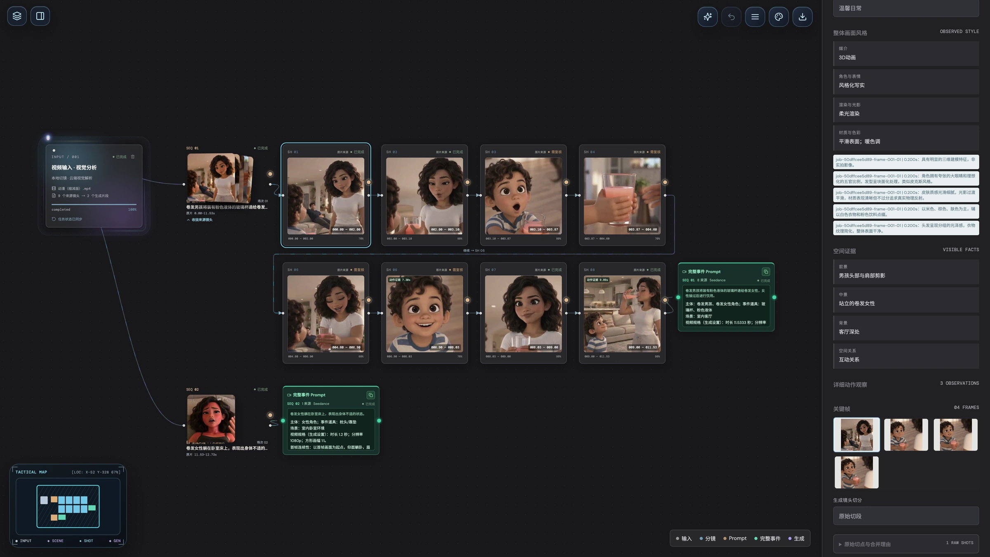Select the SH 08 shot card
Screen dimensions: 990x557
(622, 313)
